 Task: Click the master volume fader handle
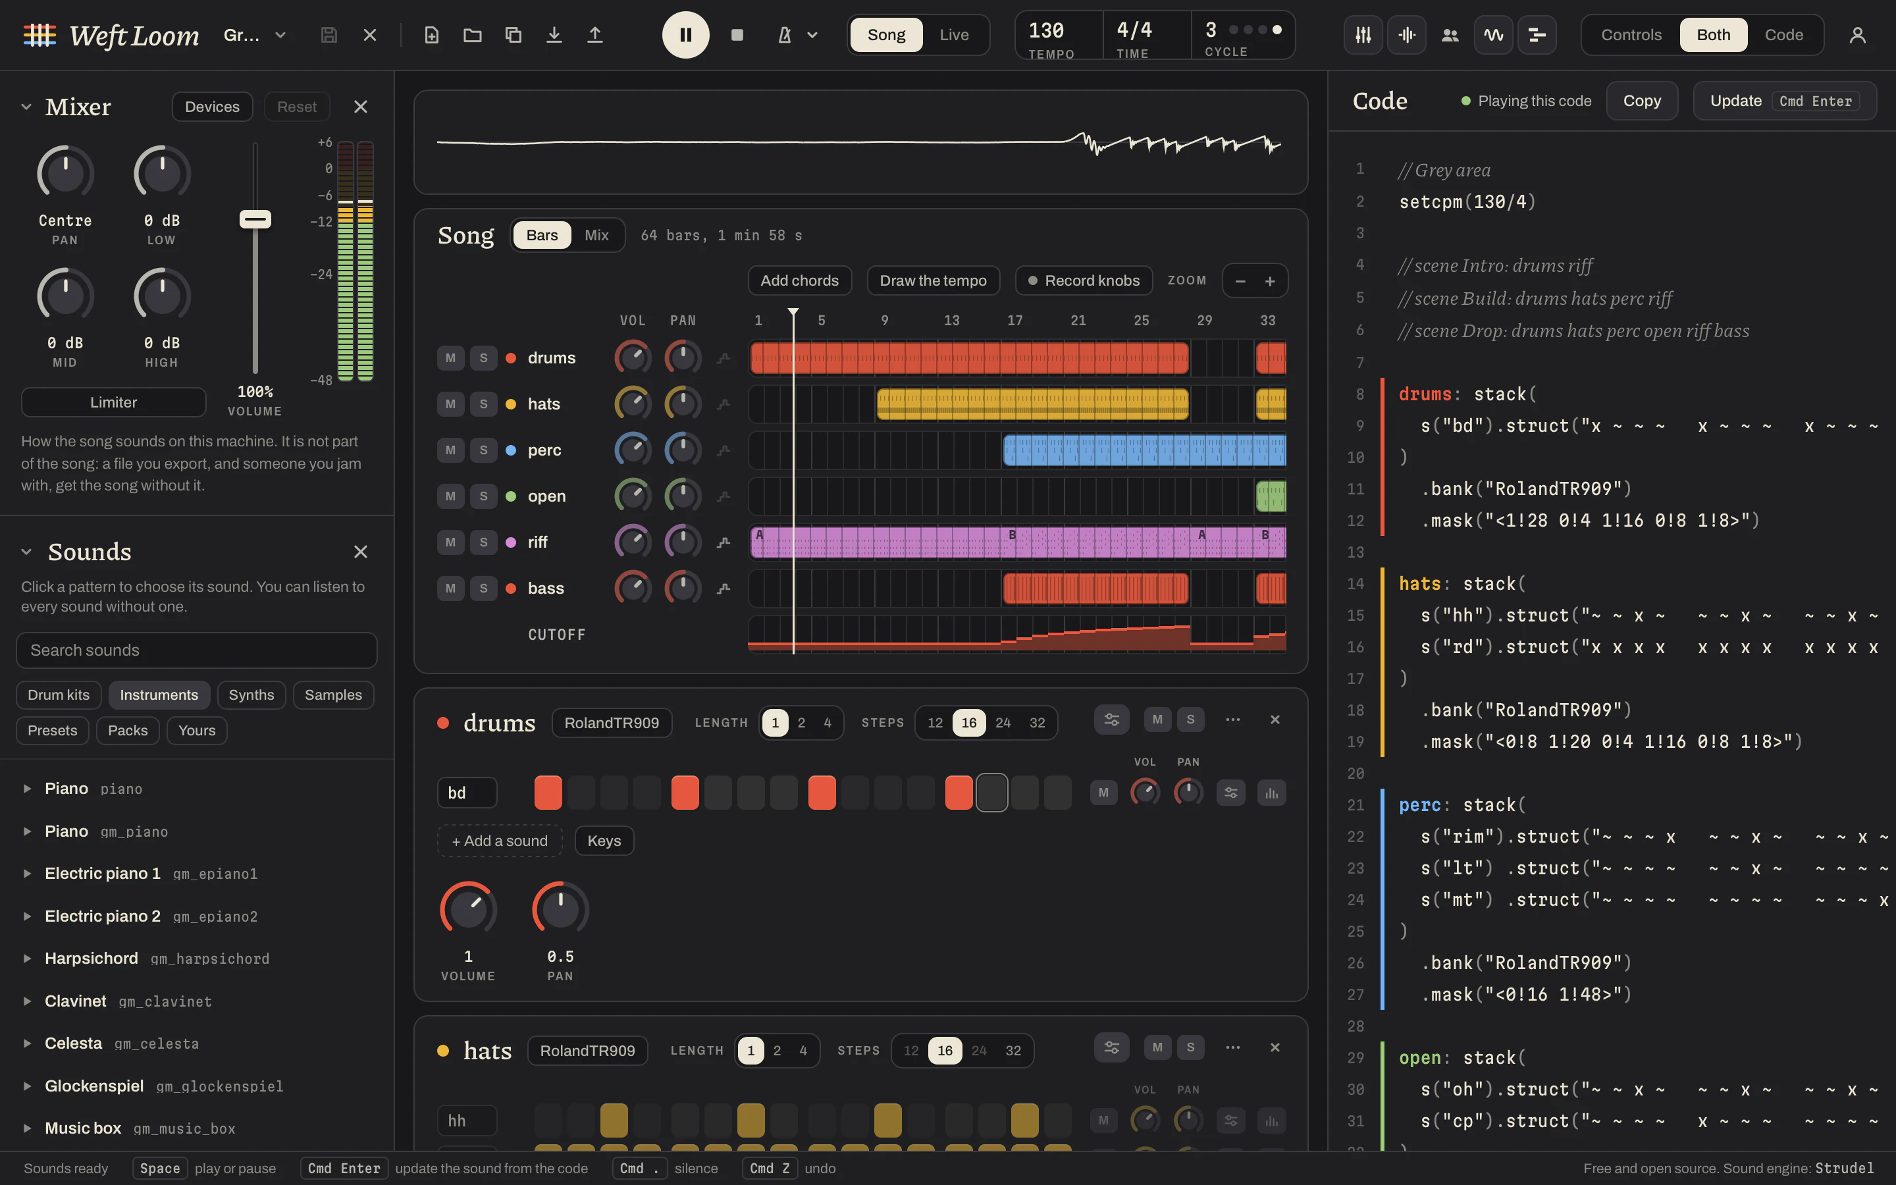pos(255,219)
